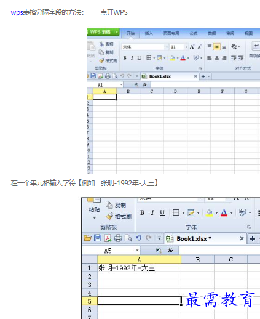Click the borders icon in lower toolbar
The image size is (260, 319).
176,212
